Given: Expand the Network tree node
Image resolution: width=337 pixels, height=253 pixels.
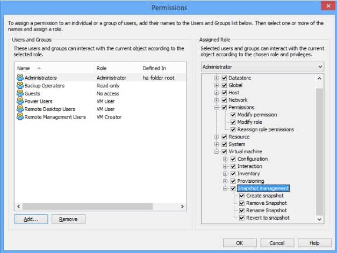Looking at the screenshot, I should (217, 100).
